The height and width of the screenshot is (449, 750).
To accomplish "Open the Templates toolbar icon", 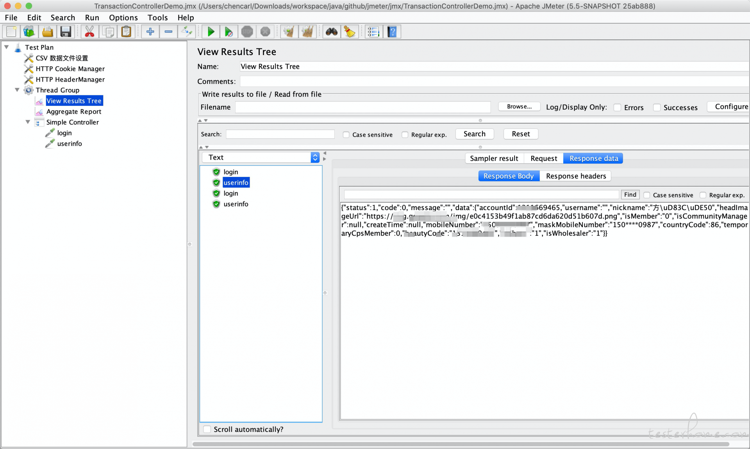I will (x=29, y=32).
